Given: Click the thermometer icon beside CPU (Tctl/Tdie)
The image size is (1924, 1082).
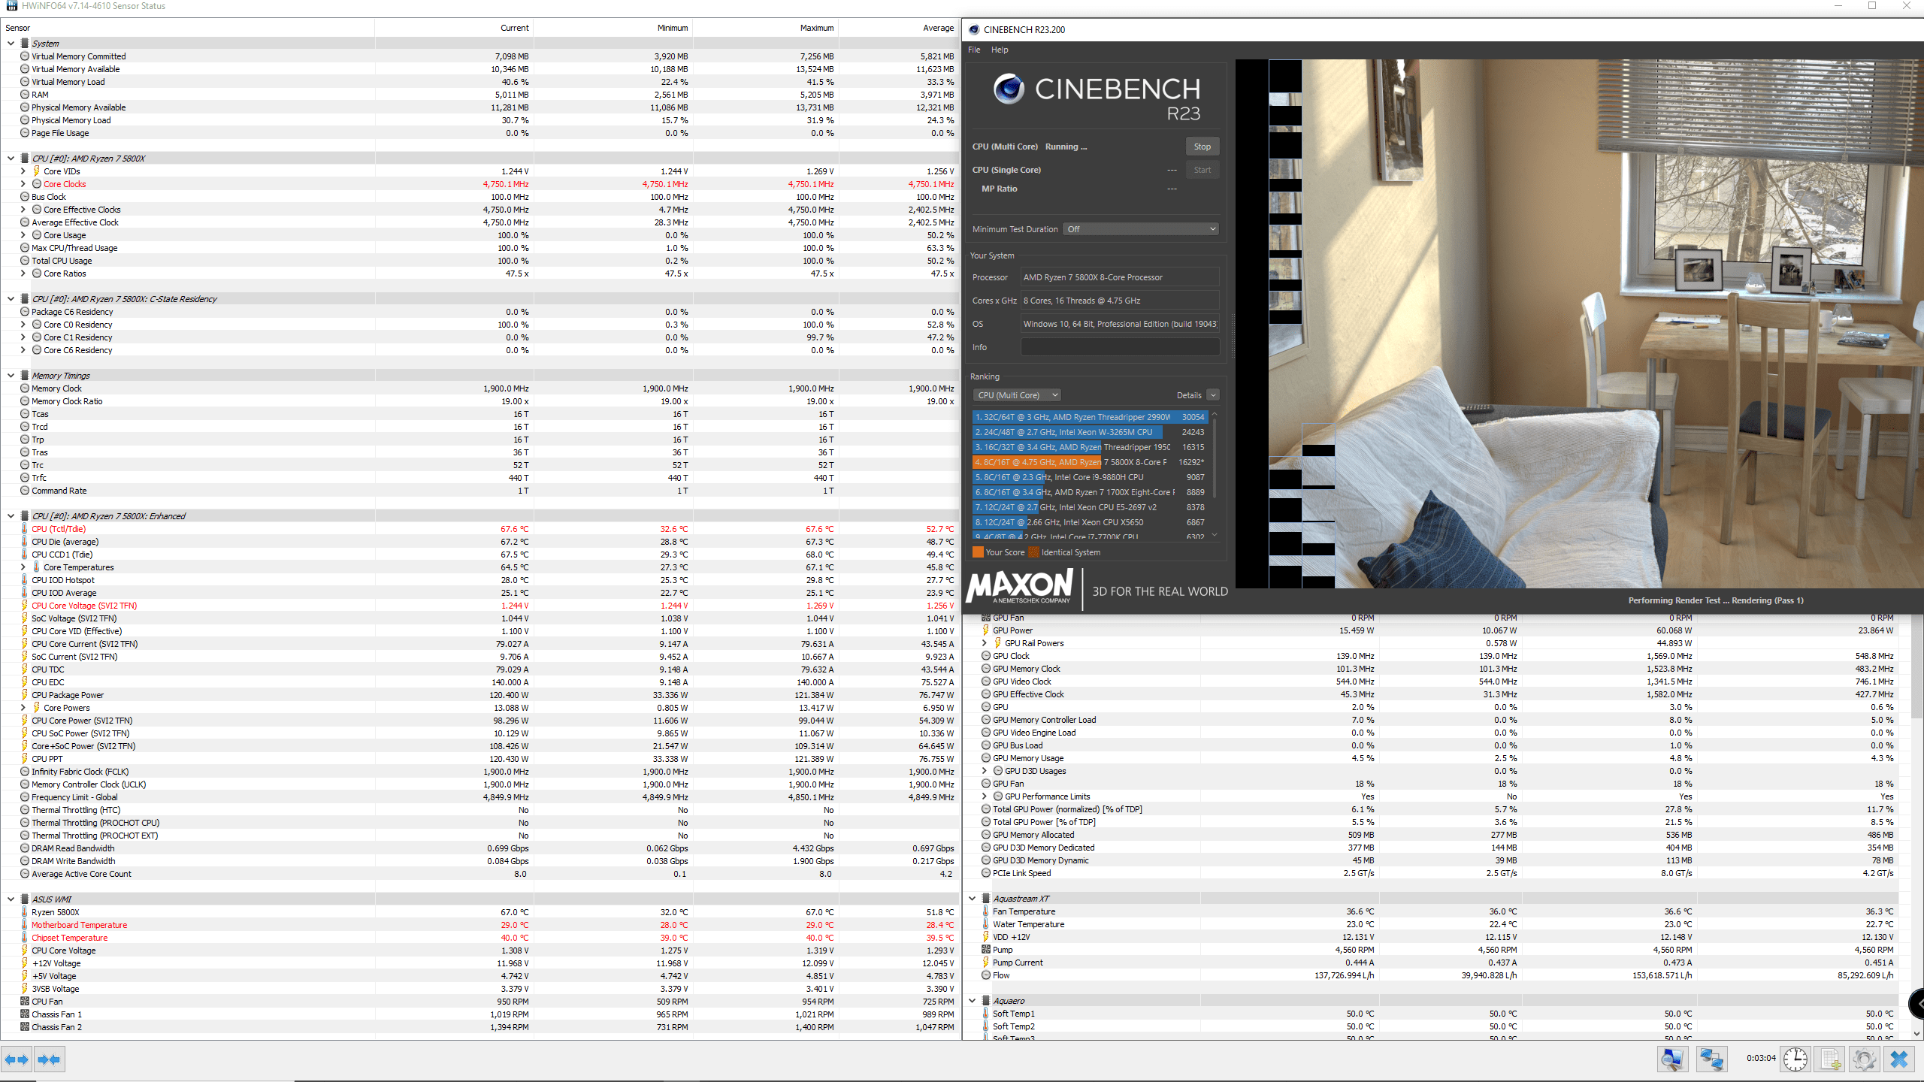Looking at the screenshot, I should pos(25,529).
